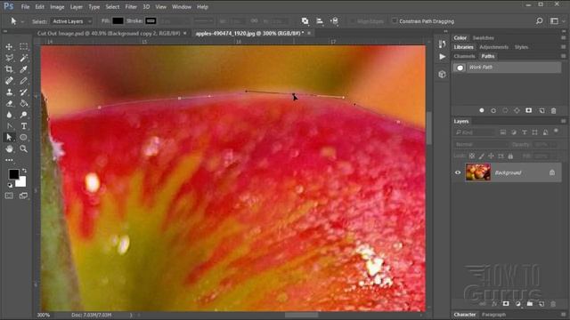The height and width of the screenshot is (320, 570).
Task: Switch to the Channels tab
Action: pos(464,56)
